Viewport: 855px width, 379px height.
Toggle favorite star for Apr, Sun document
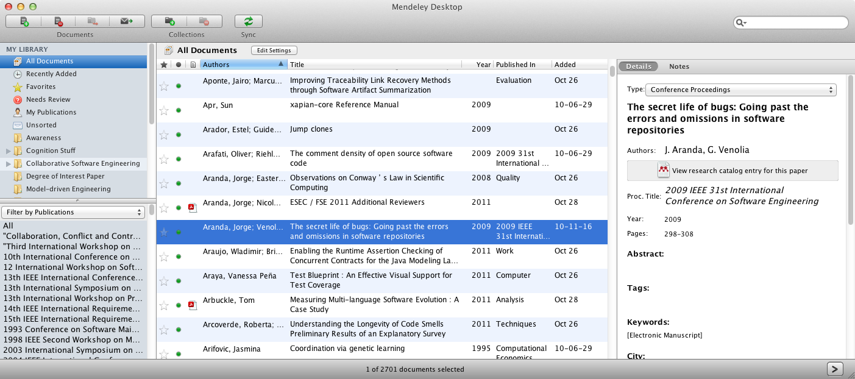tap(163, 110)
